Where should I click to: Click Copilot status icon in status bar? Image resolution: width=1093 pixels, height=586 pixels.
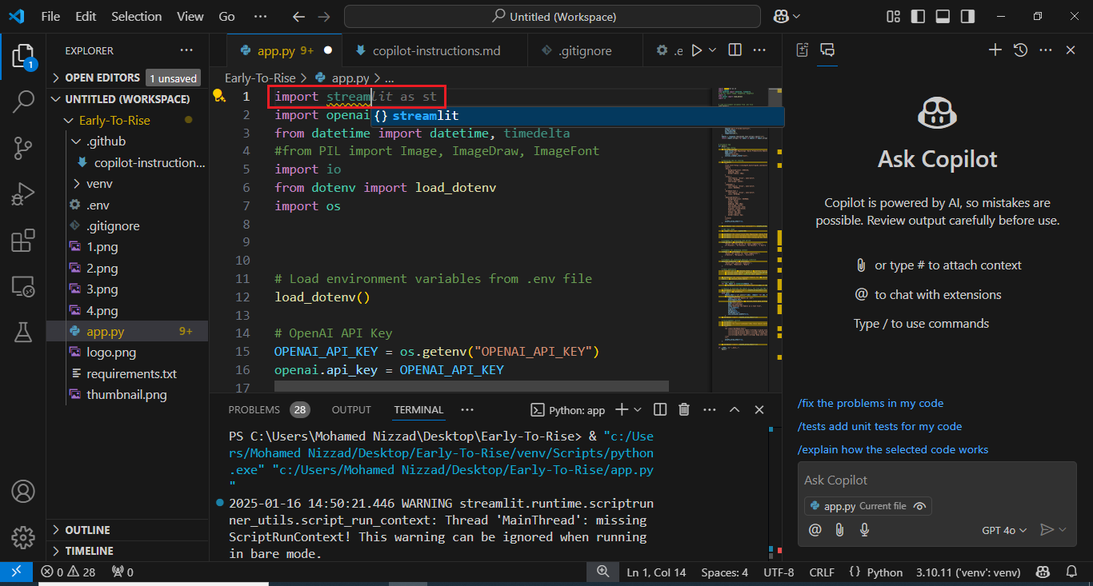(1043, 572)
